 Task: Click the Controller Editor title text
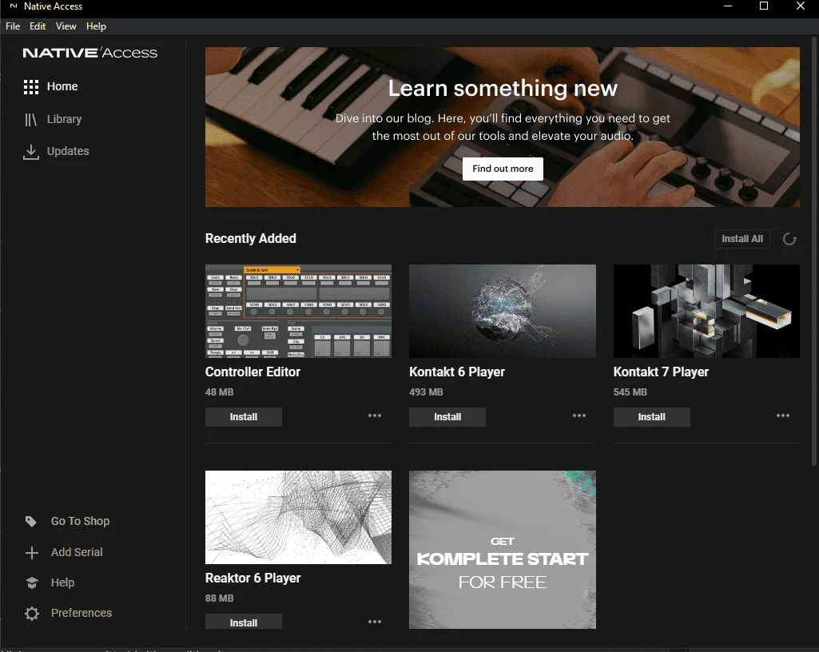point(252,372)
